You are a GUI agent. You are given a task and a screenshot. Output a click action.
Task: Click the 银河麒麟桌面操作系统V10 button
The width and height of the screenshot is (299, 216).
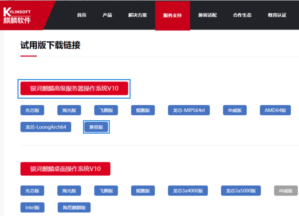[65, 169]
